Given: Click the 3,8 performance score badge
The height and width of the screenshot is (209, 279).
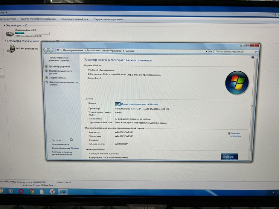Looking at the screenshot, I should 118,104.
